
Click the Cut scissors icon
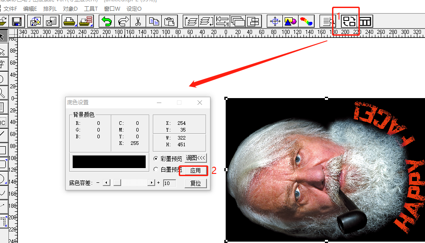coord(138,21)
